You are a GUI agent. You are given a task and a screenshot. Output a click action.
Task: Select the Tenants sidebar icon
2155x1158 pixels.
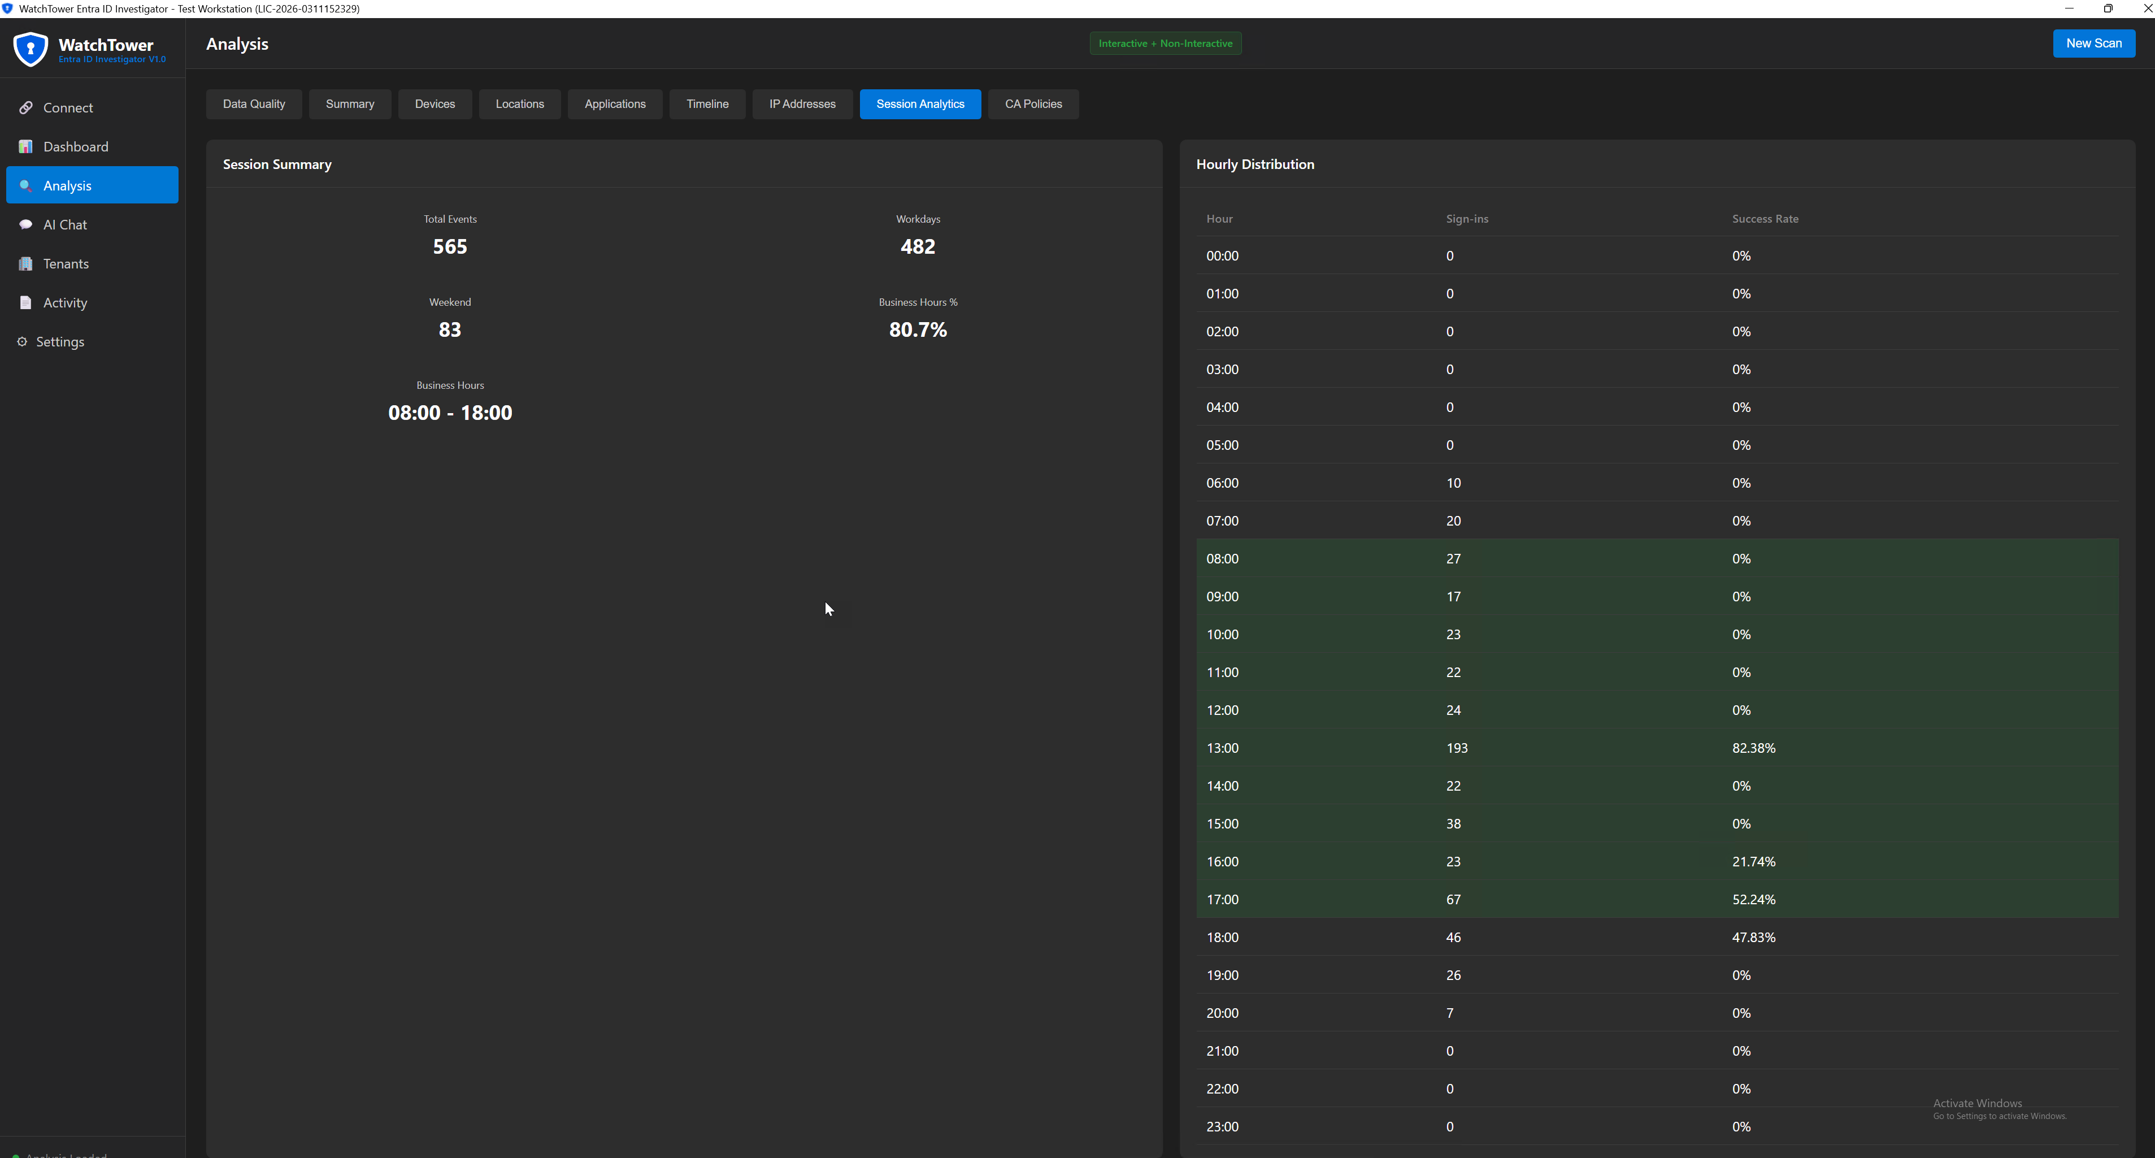click(x=25, y=263)
